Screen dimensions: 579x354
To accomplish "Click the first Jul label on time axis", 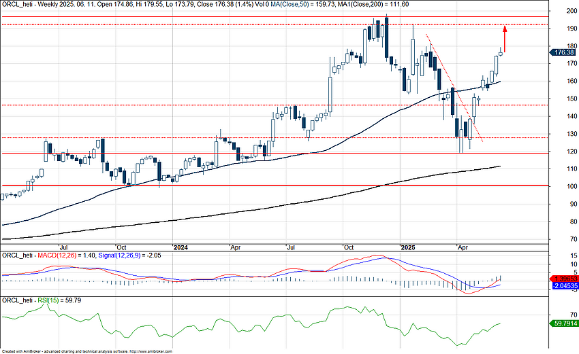I will tap(64, 247).
